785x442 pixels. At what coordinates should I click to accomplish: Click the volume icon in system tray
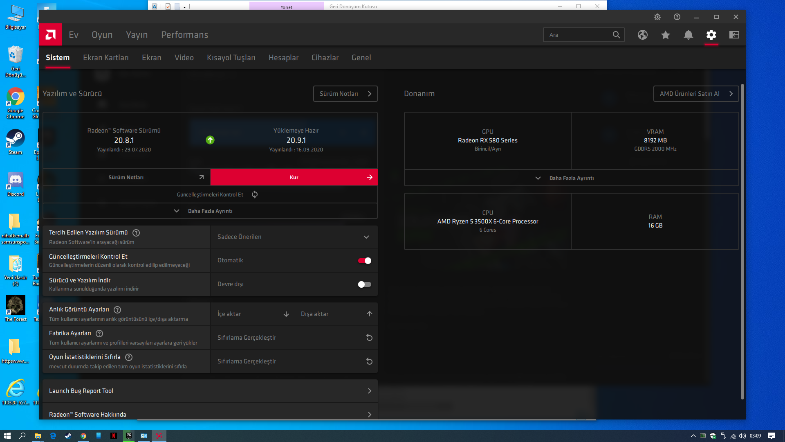point(742,436)
